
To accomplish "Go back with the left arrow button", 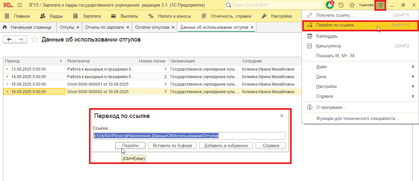I will [9, 40].
